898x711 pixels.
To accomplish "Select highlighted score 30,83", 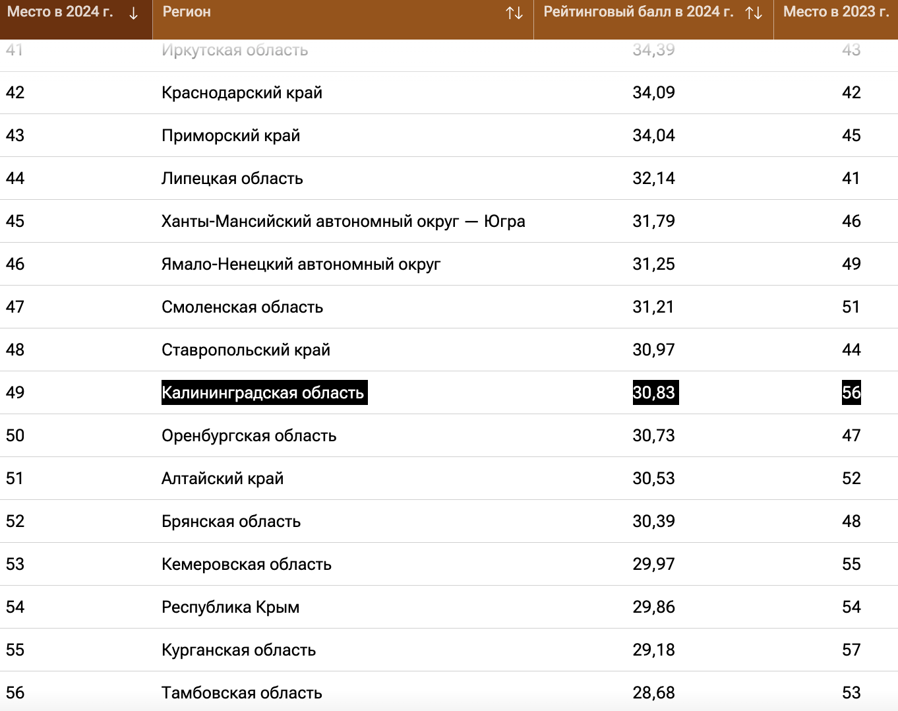I will pos(654,392).
